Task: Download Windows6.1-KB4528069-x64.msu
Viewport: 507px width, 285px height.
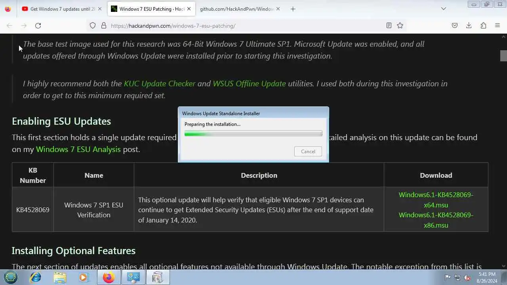Action: (x=436, y=200)
